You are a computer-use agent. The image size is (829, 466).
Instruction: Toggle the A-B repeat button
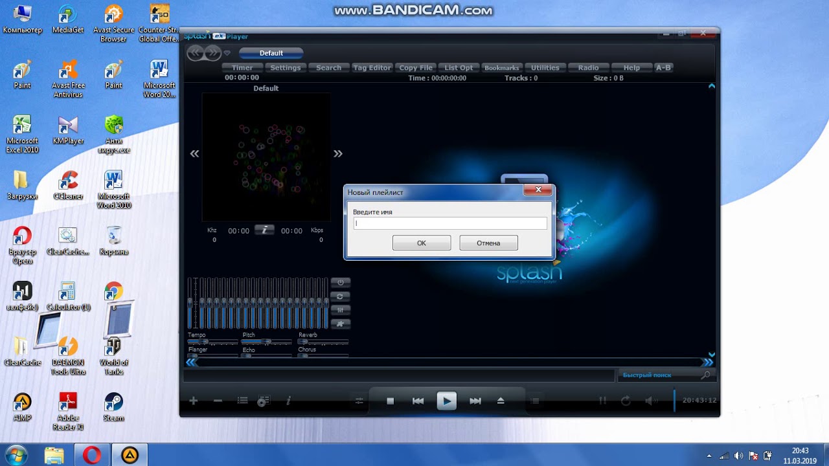point(663,67)
